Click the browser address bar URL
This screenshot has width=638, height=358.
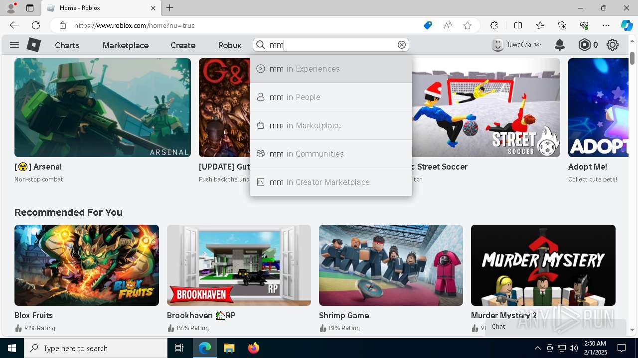[134, 25]
